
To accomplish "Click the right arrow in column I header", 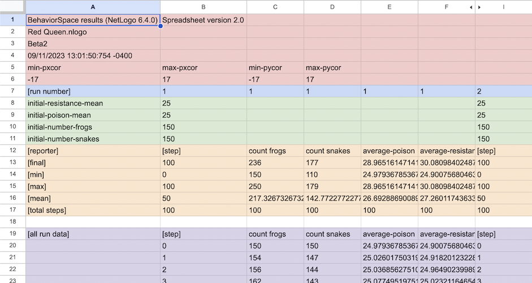I will point(480,7).
